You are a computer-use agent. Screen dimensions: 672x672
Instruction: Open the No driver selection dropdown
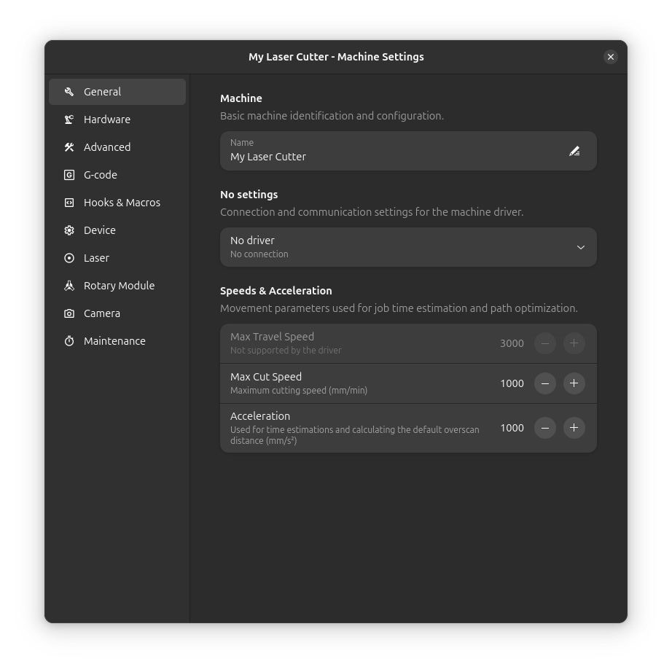pyautogui.click(x=408, y=247)
